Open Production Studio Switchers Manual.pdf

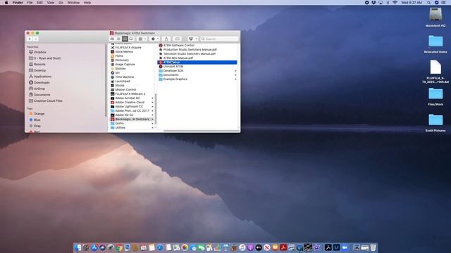pos(190,50)
